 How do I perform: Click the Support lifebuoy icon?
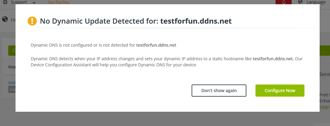[x=5, y=2]
